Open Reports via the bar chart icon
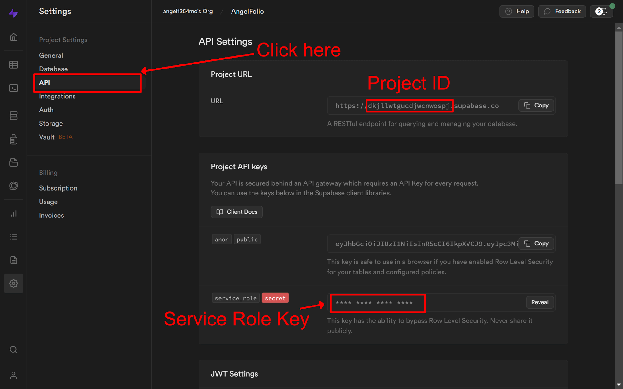The height and width of the screenshot is (389, 623). [13, 214]
